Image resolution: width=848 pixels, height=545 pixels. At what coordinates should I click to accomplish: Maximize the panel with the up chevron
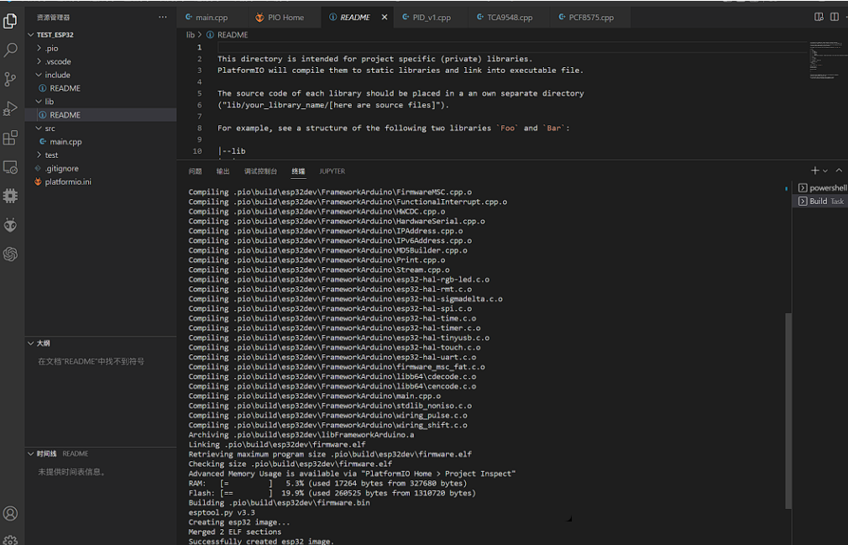pos(838,170)
